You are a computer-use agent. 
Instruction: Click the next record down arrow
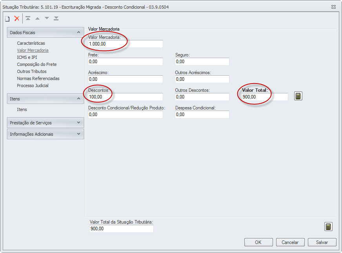point(47,18)
